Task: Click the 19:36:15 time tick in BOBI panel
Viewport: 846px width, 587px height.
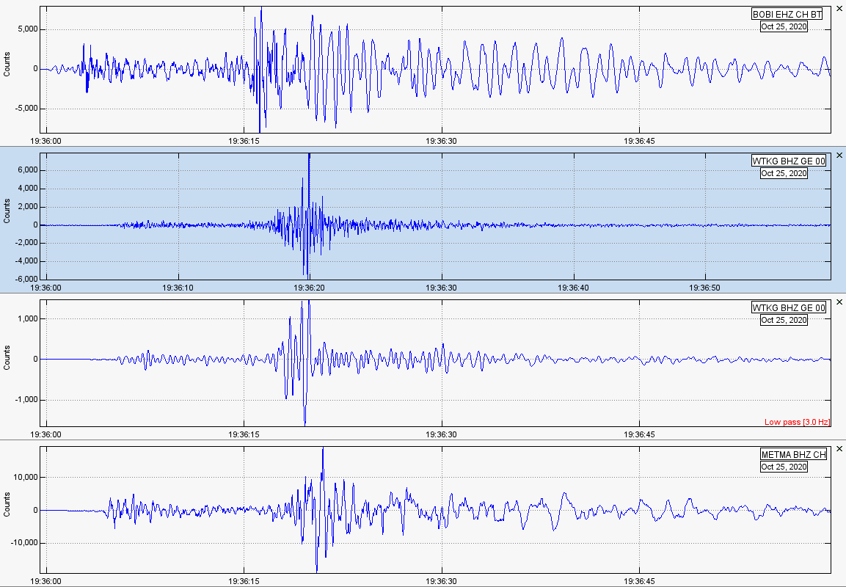Action: [x=244, y=141]
